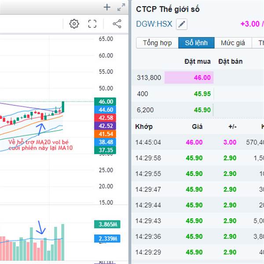Switch to the Tổng hợp tab

click(157, 43)
